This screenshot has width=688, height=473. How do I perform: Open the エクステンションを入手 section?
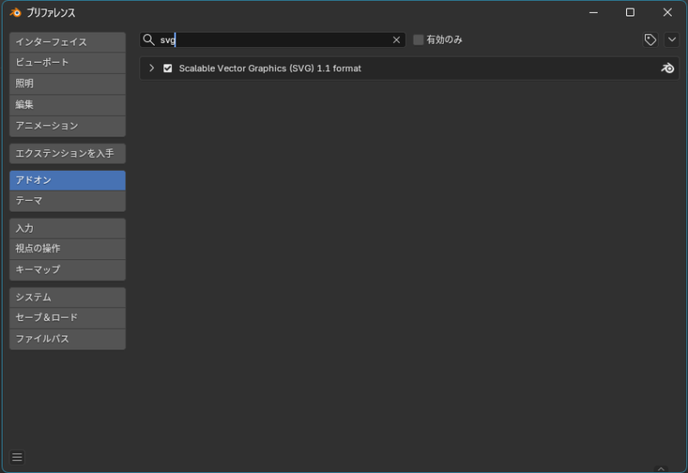[67, 154]
